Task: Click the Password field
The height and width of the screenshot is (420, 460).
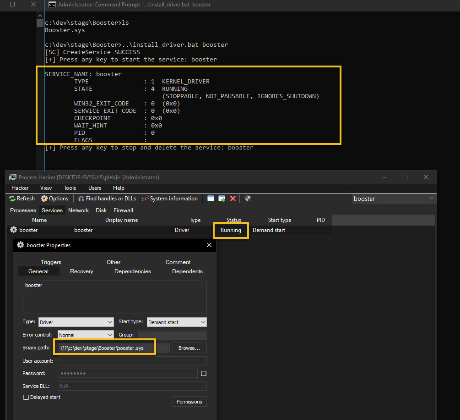Action: [127, 373]
